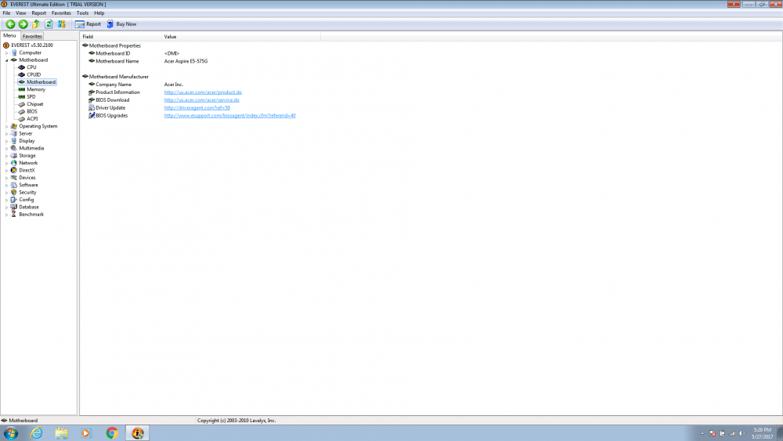Image resolution: width=783 pixels, height=441 pixels.
Task: Open Windows Explorer from the taskbar
Action: point(61,433)
